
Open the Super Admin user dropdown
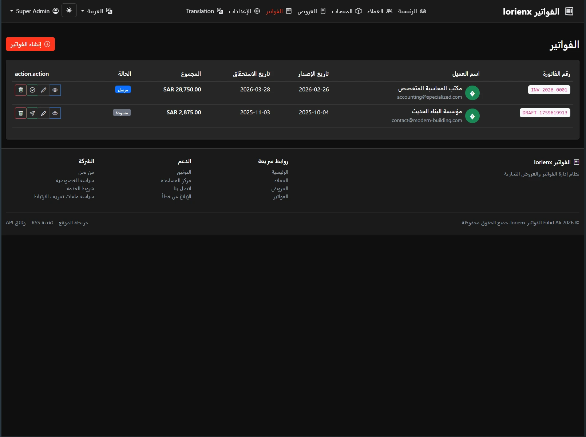(34, 11)
